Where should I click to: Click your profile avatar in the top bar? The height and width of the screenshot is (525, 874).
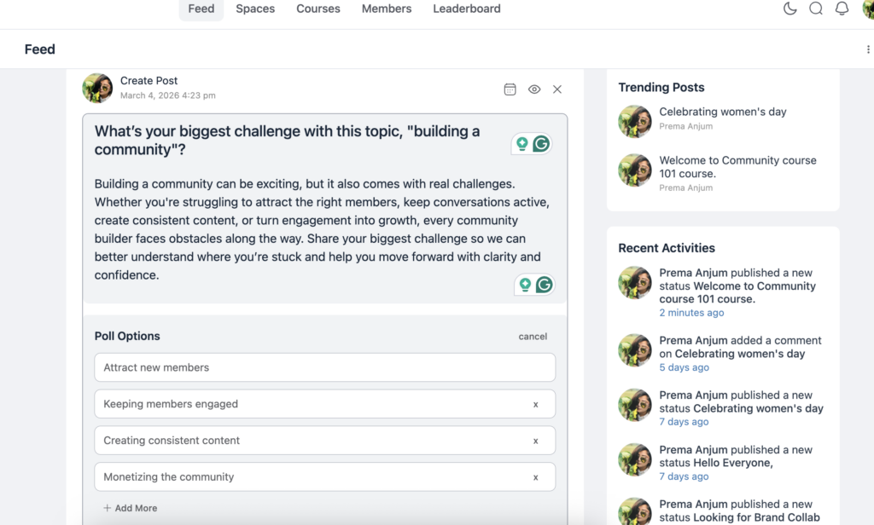(x=868, y=9)
